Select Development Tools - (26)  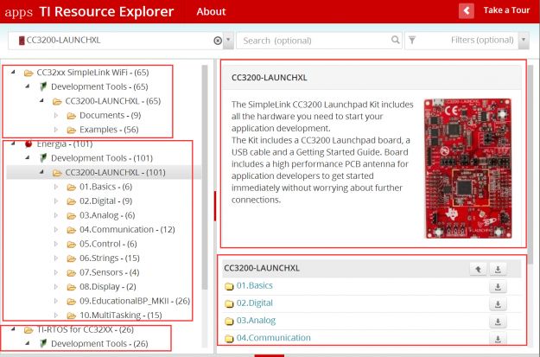[x=99, y=343]
